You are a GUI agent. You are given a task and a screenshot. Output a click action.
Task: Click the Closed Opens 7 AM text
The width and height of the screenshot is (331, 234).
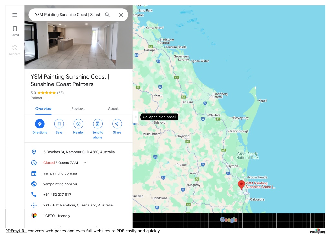click(61, 163)
